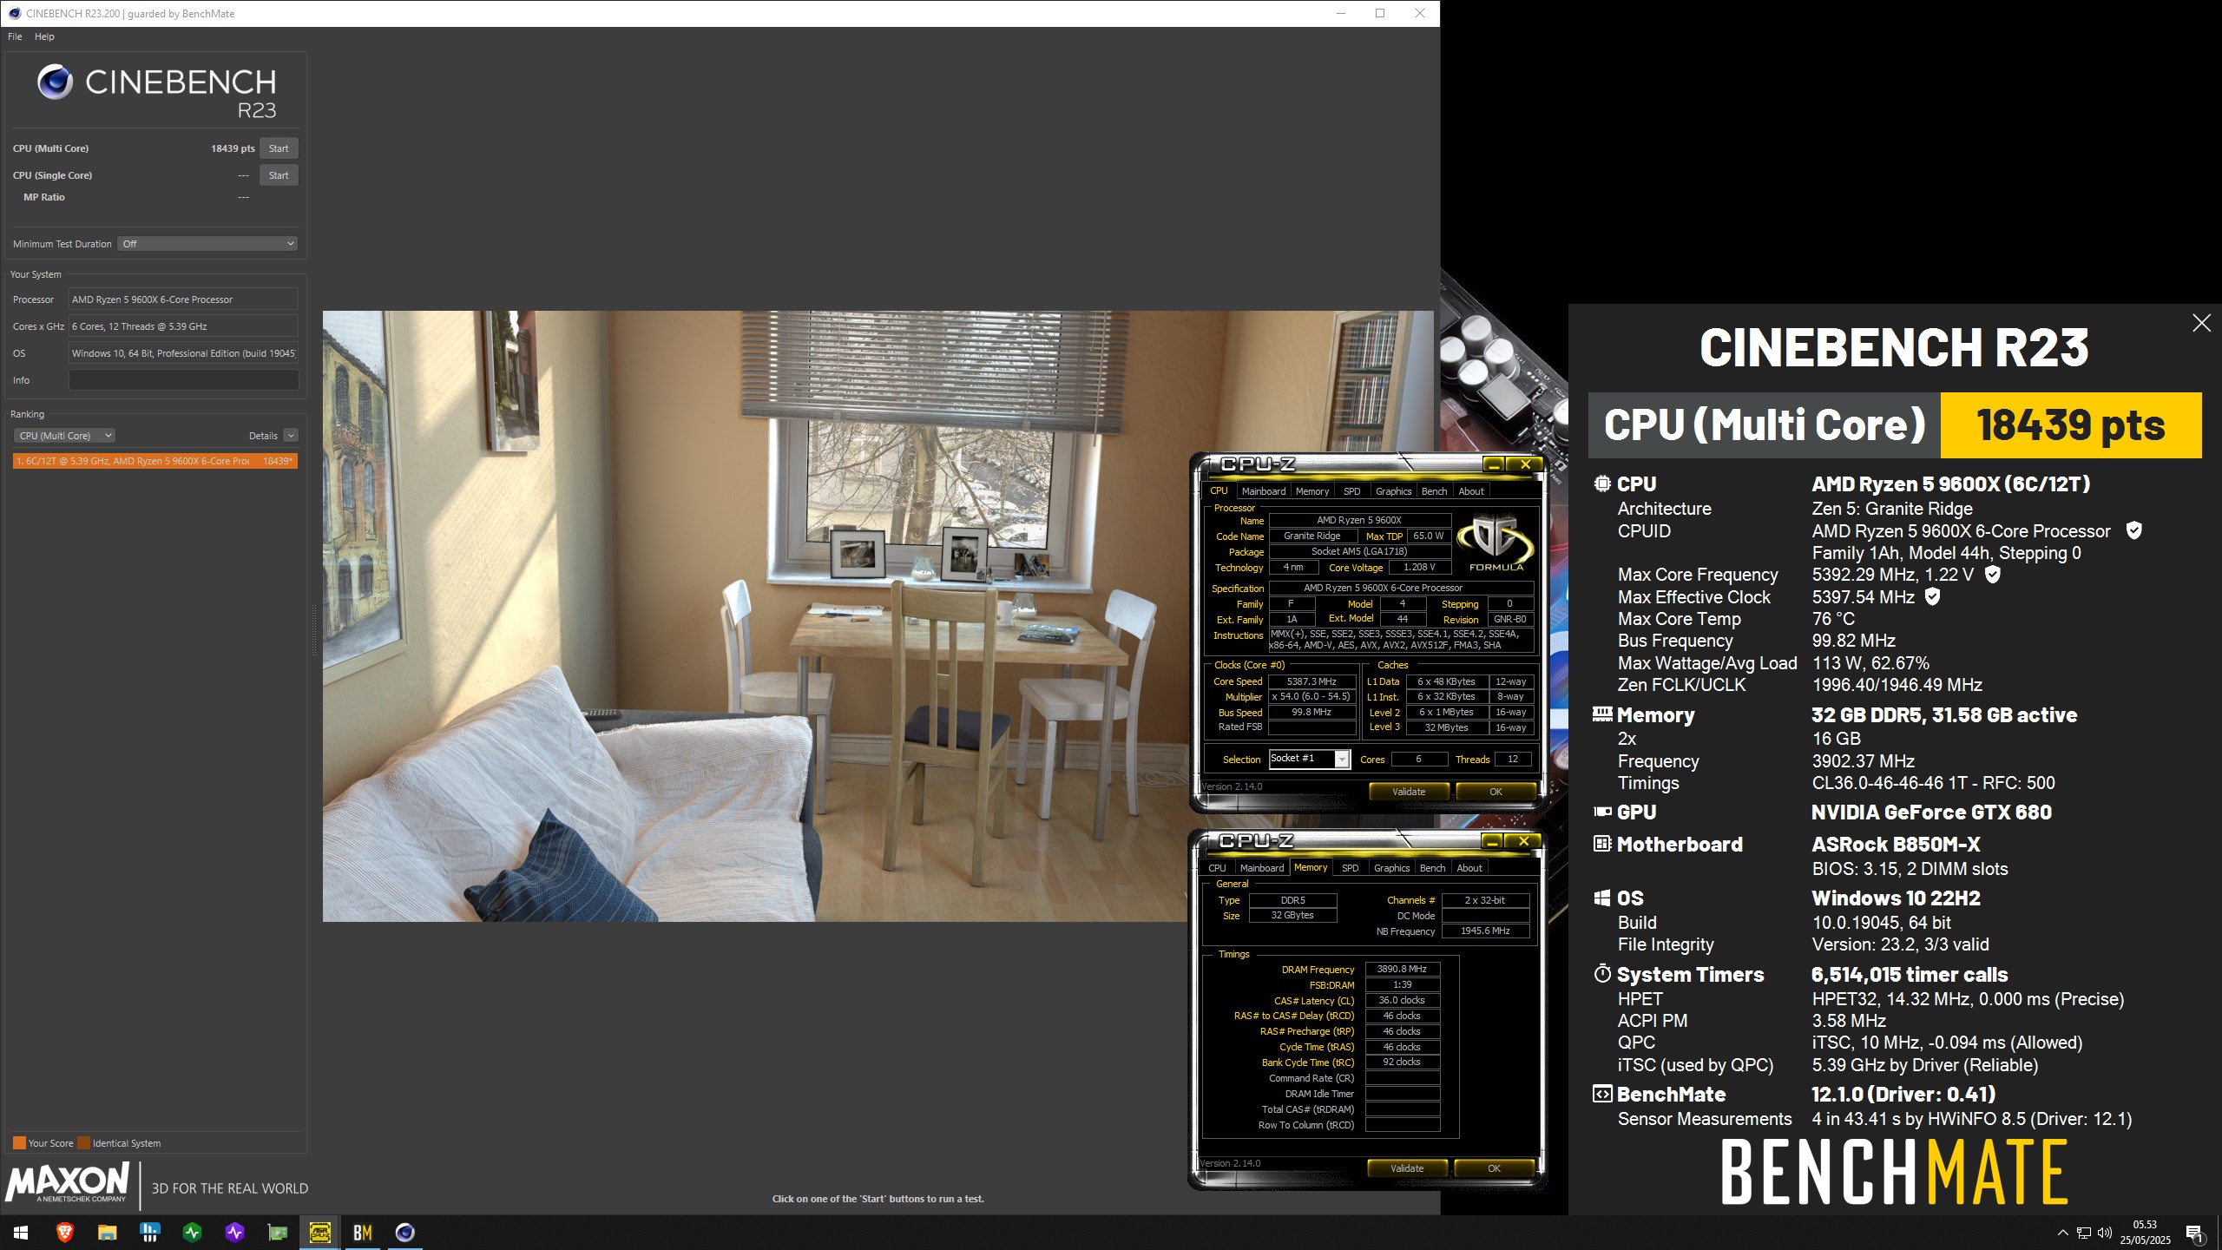The width and height of the screenshot is (2222, 1250).
Task: Switch to Bench tab in upper CPU-Z
Action: (x=1434, y=491)
